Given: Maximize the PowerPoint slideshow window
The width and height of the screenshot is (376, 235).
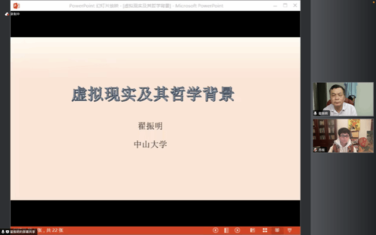Looking at the screenshot, I should (285, 5).
